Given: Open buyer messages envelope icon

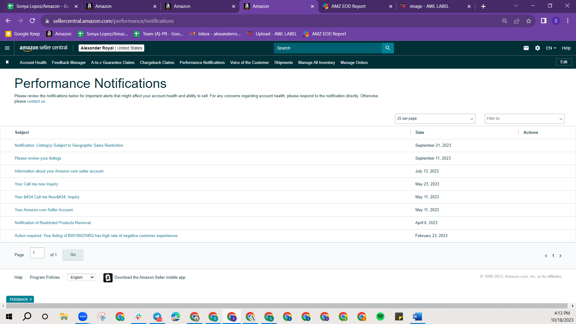Looking at the screenshot, I should 526,48.
